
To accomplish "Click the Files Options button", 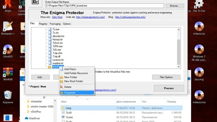I will point(166,77).
